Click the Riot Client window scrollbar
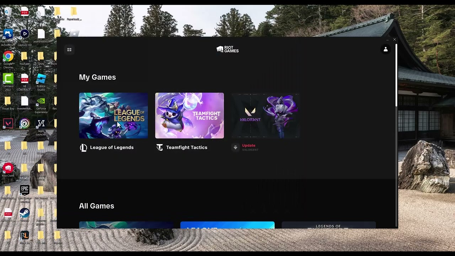The width and height of the screenshot is (455, 256). pyautogui.click(x=396, y=75)
